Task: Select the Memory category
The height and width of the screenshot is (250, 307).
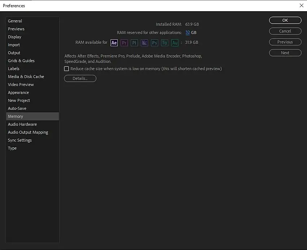Action: tap(33, 116)
